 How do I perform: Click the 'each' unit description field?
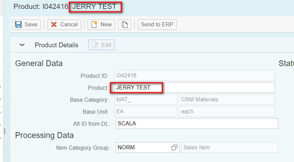pos(227,112)
